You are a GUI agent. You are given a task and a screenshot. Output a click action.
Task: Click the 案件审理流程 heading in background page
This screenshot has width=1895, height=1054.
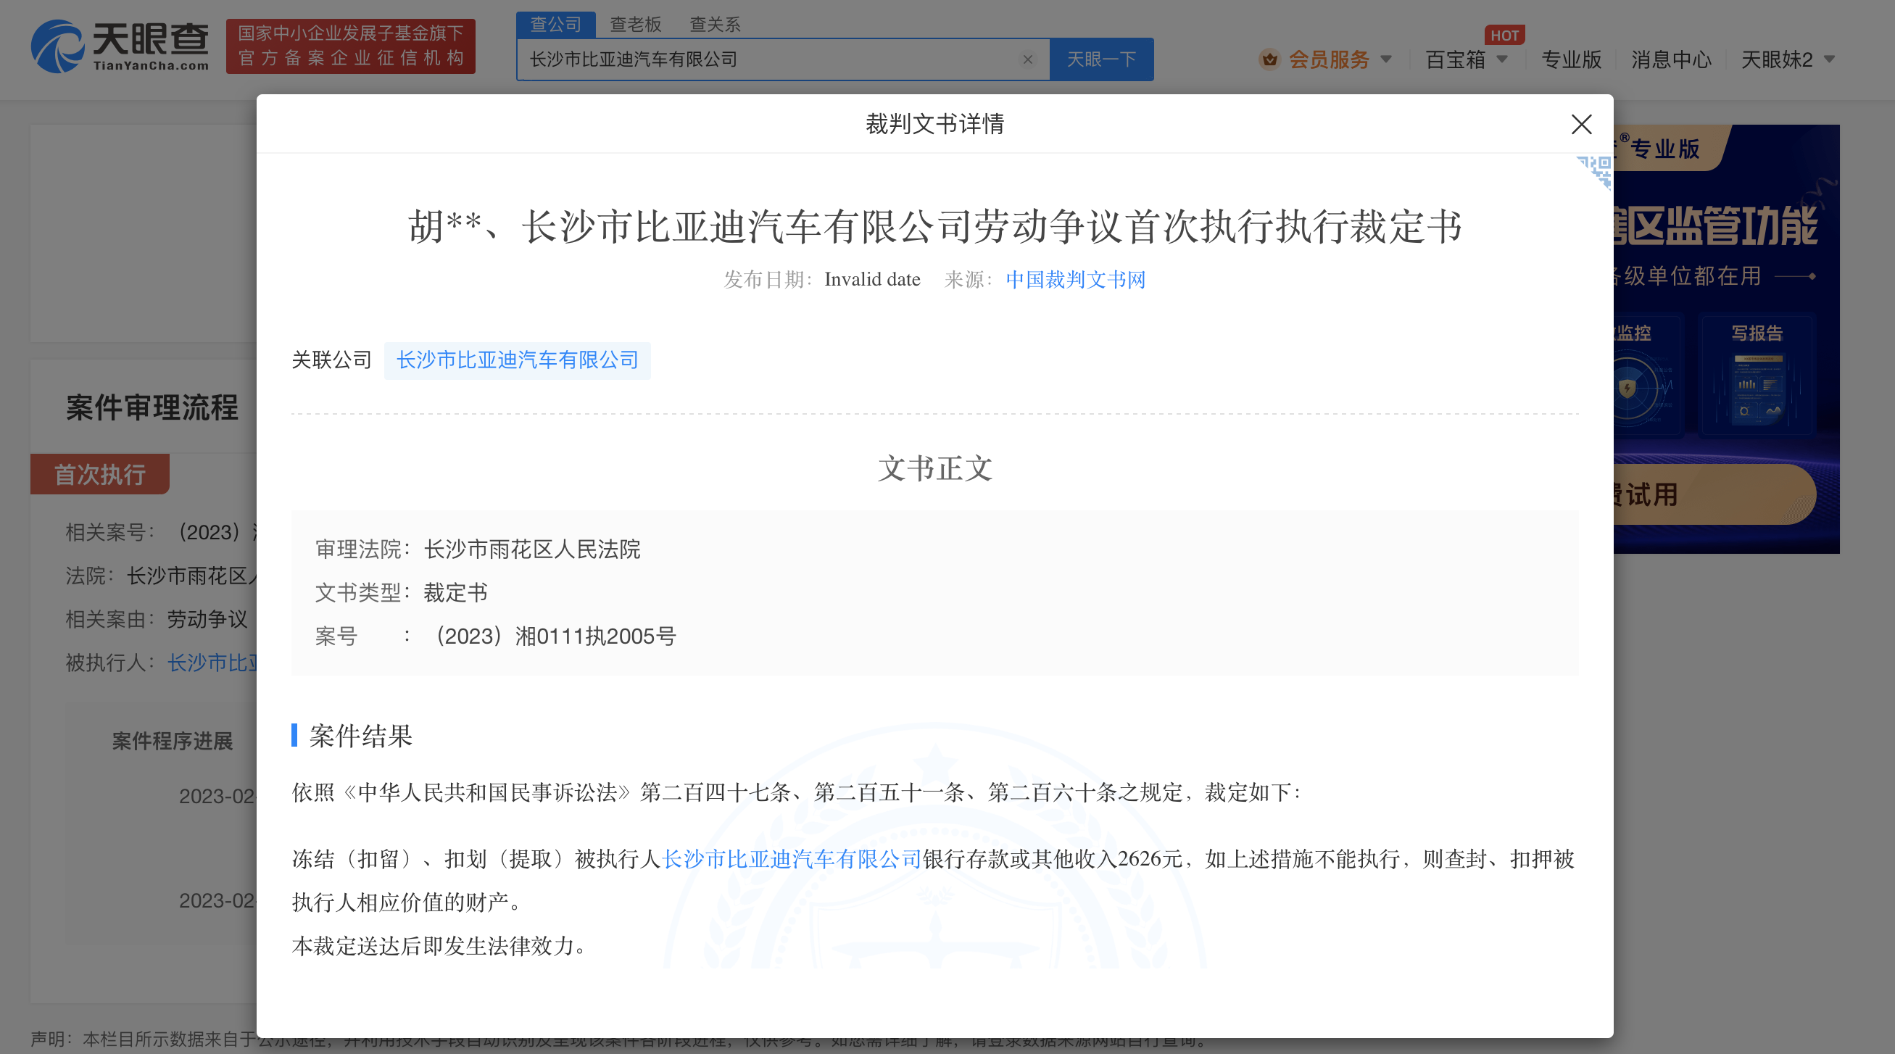point(152,407)
